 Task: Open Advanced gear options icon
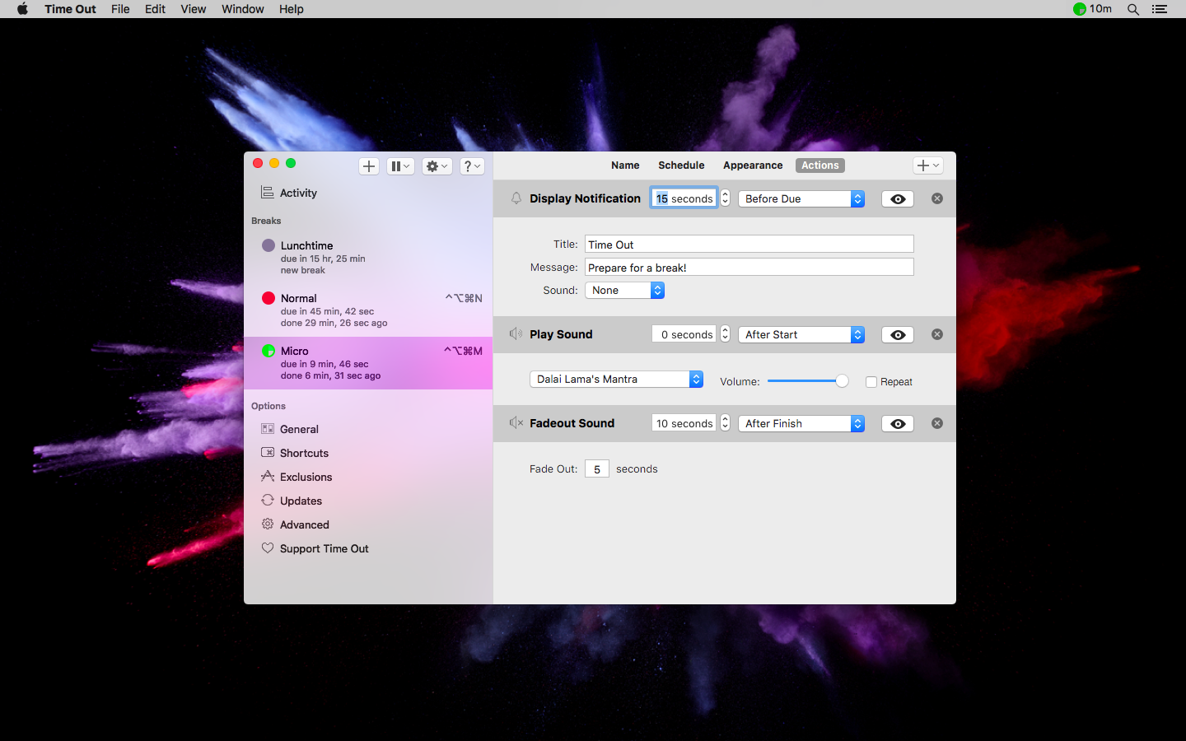268,524
